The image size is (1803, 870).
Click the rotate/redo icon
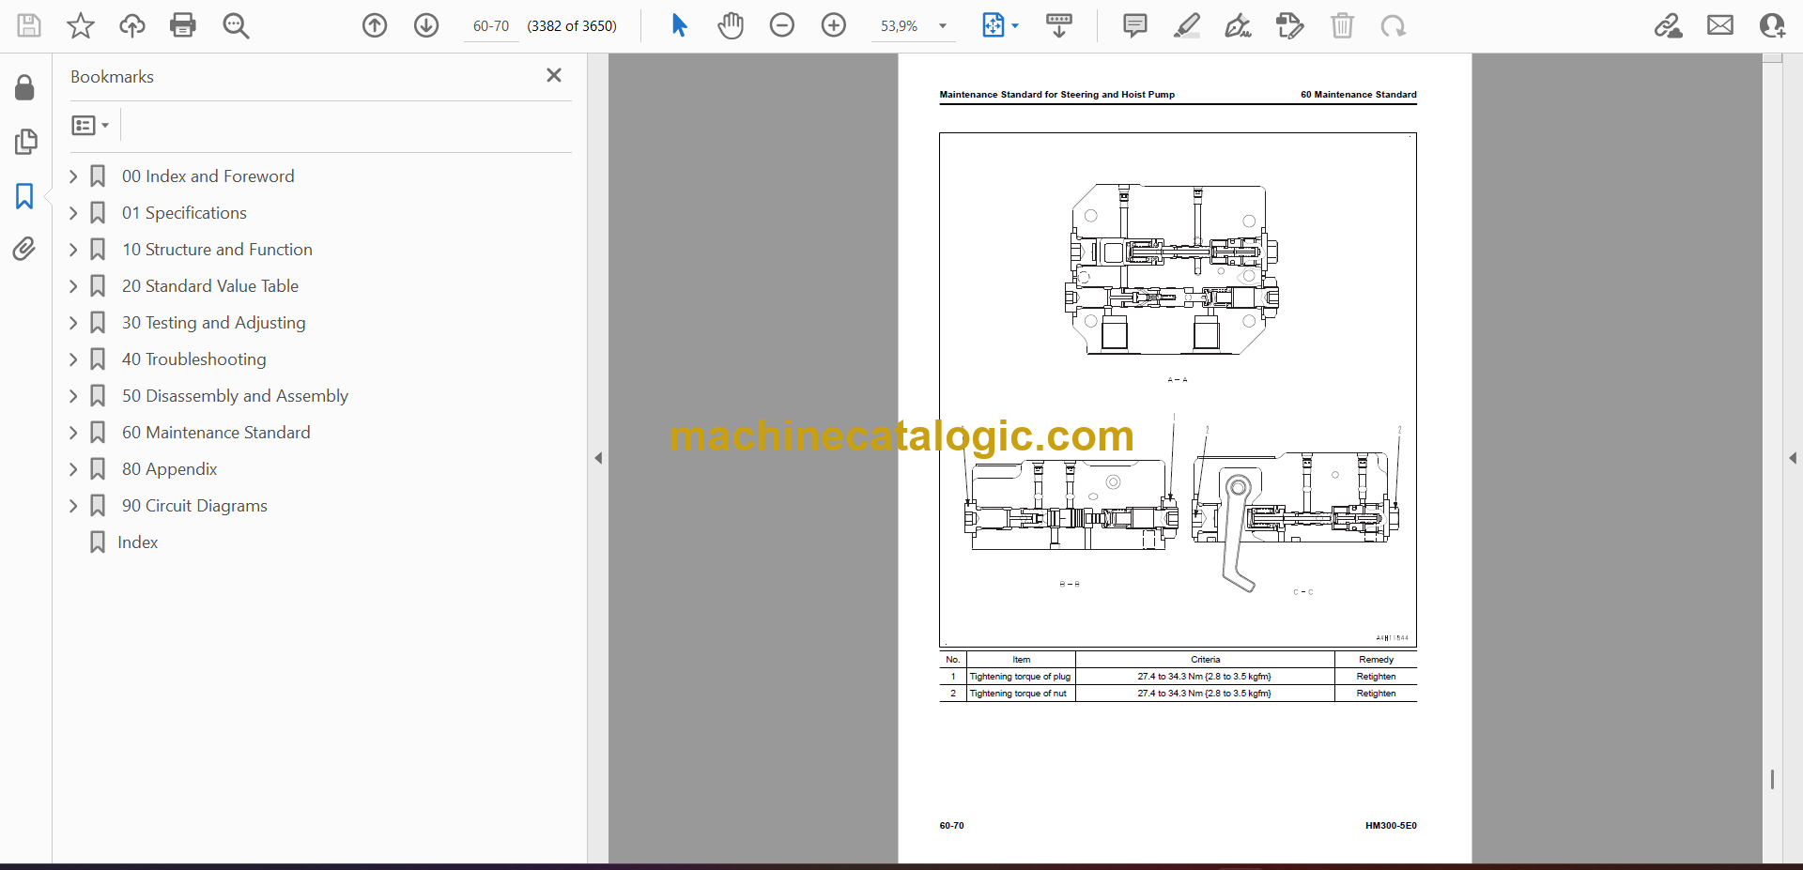[1394, 25]
